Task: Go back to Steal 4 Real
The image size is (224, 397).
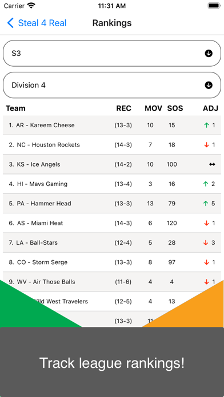Action: [37, 23]
